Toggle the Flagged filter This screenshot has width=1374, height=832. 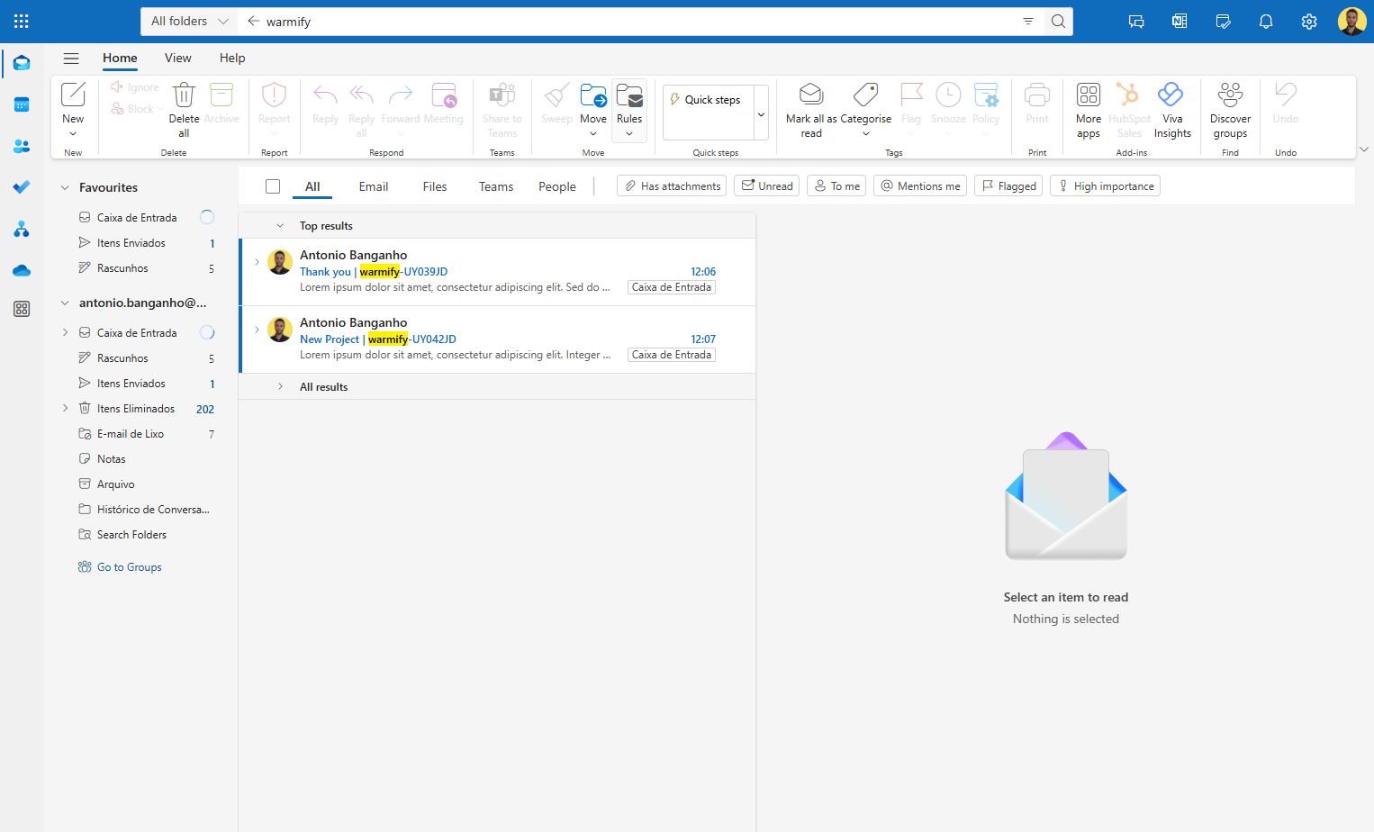1008,186
